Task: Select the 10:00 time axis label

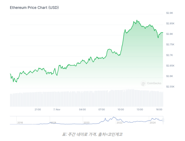Action: tap(121, 109)
